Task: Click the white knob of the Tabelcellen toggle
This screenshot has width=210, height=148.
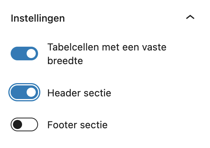Action: (x=31, y=54)
